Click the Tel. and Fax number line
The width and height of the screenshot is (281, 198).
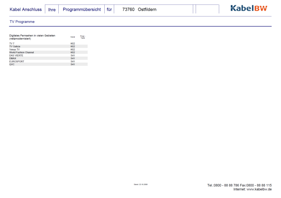[239, 185]
